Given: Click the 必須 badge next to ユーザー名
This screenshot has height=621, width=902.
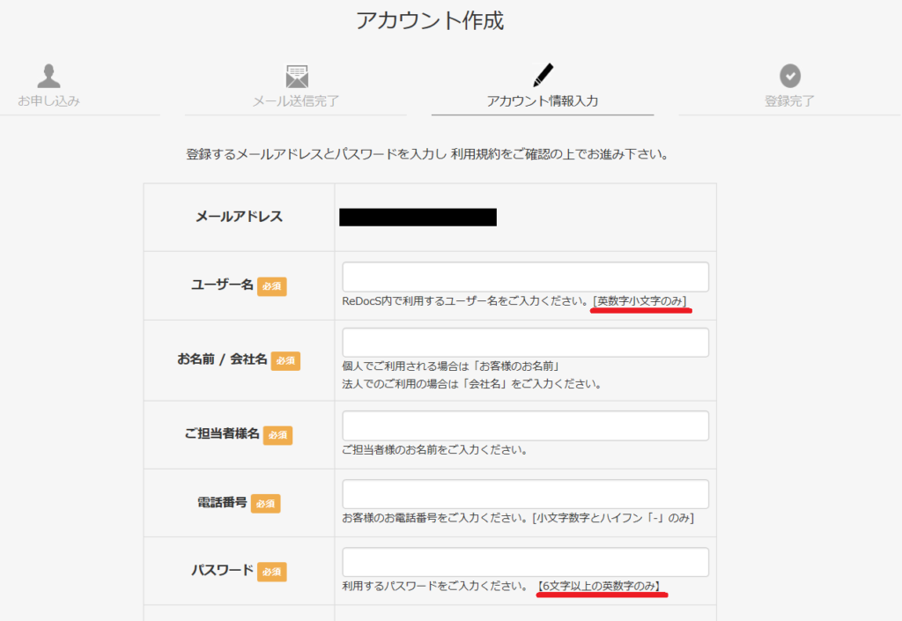Looking at the screenshot, I should pos(272,286).
